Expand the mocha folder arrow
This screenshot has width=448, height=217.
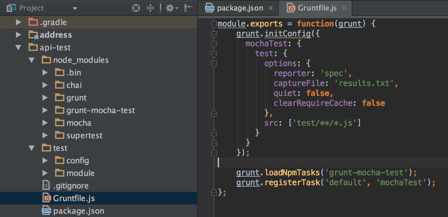tap(45, 123)
